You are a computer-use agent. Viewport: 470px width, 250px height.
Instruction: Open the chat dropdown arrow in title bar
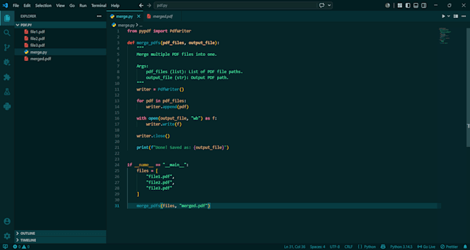pyautogui.click(x=330, y=6)
